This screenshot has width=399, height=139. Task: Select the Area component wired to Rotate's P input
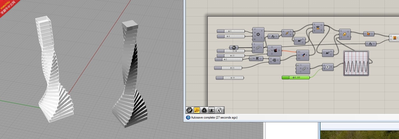300,41
